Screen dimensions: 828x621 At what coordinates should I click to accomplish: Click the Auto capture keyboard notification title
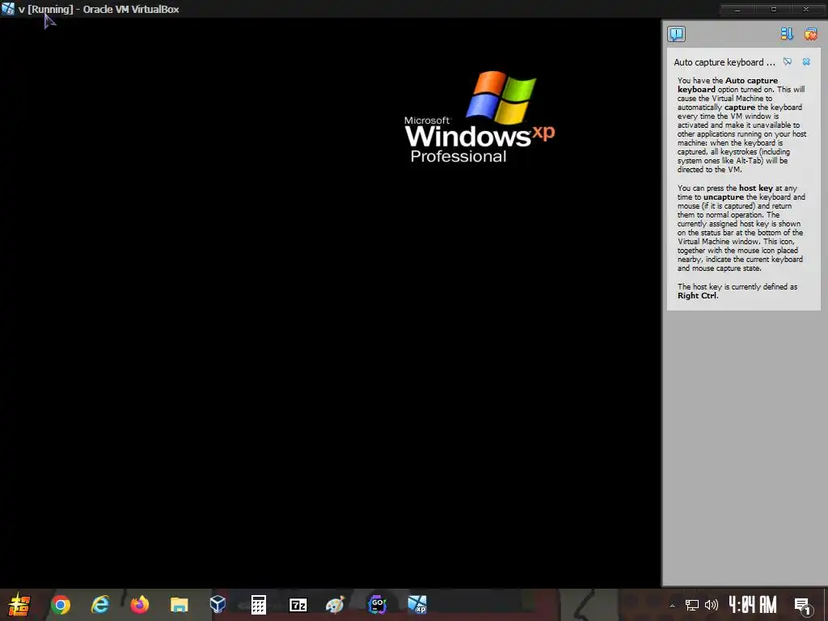click(724, 62)
